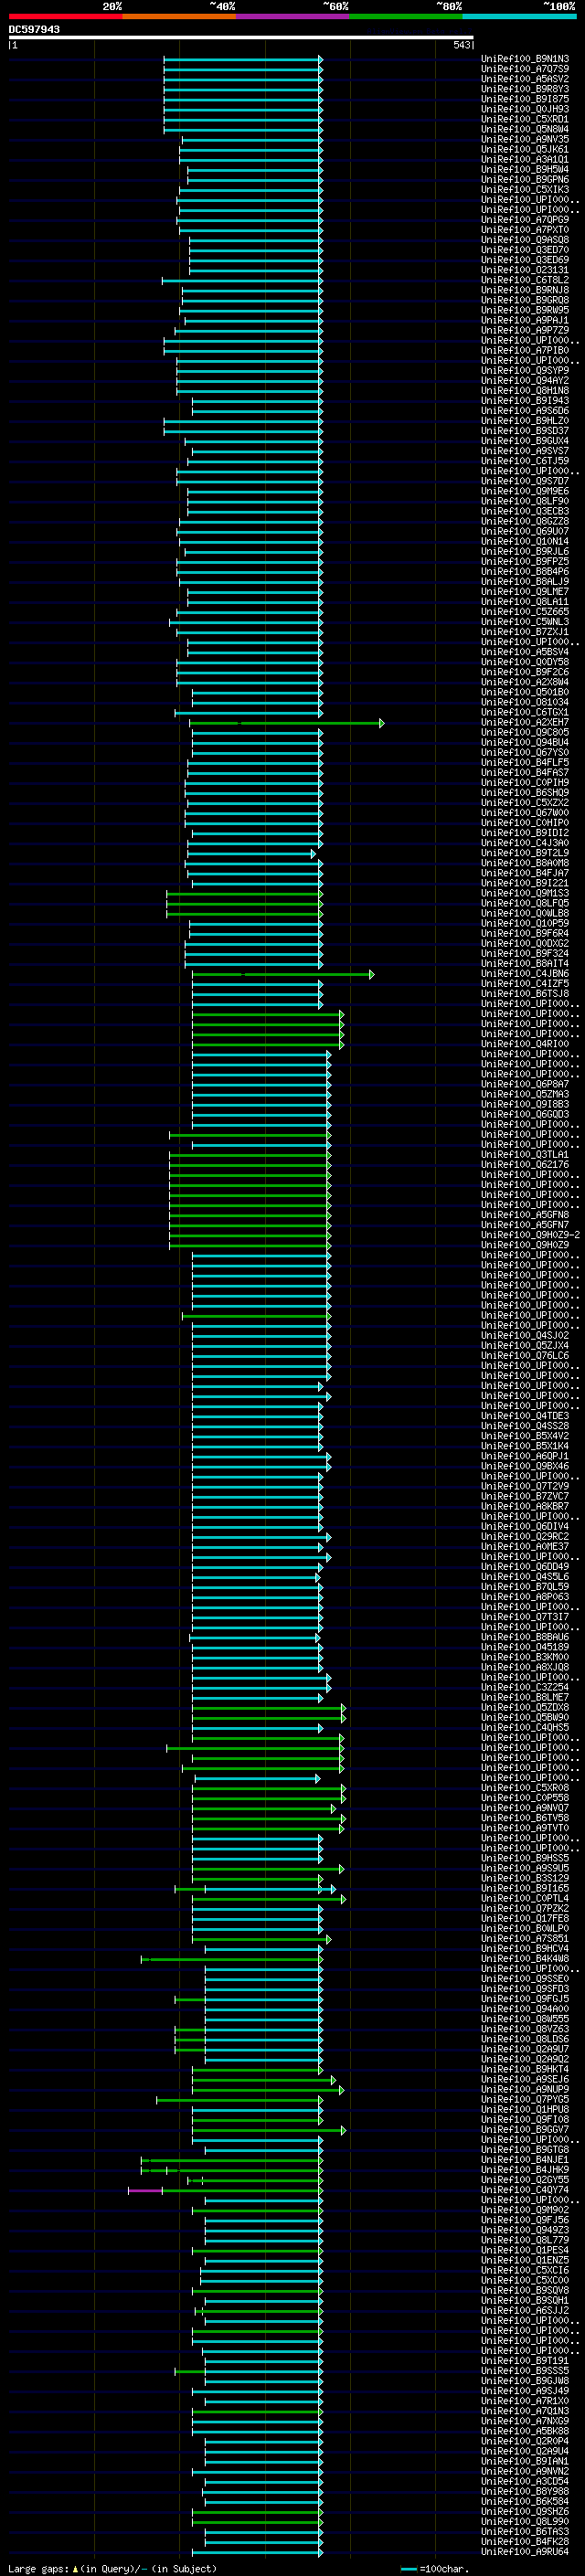Click the purple ~60% identity legend segment
The width and height of the screenshot is (585, 2576).
click(x=293, y=16)
